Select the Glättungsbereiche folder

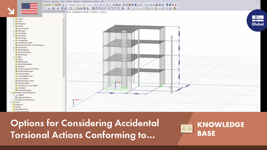22,109
